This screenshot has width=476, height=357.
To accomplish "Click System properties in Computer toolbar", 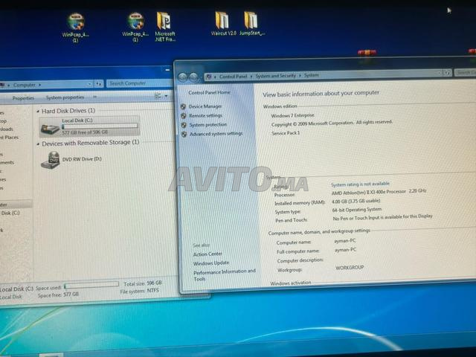I will pyautogui.click(x=65, y=97).
